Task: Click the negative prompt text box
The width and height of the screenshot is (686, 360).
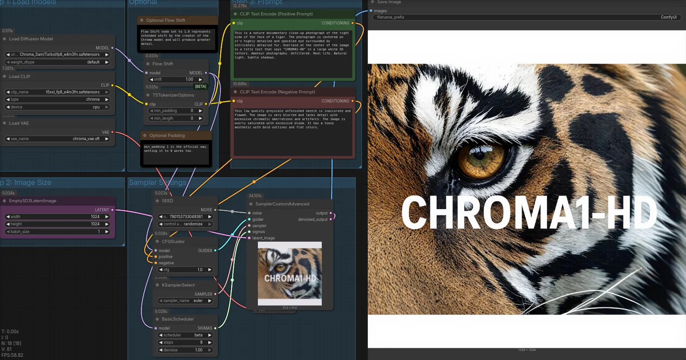Action: tap(293, 131)
